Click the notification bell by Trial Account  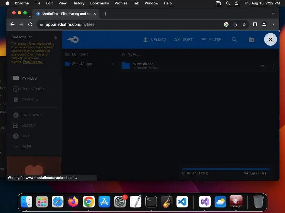click(56, 37)
